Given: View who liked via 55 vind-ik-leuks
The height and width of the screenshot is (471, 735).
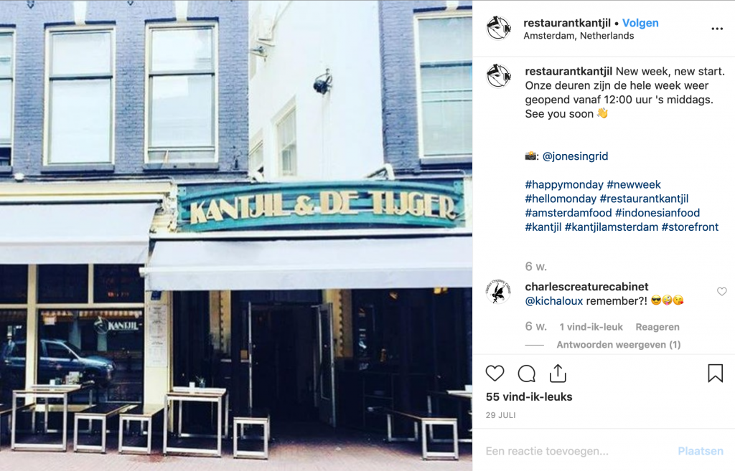Looking at the screenshot, I should 529,396.
